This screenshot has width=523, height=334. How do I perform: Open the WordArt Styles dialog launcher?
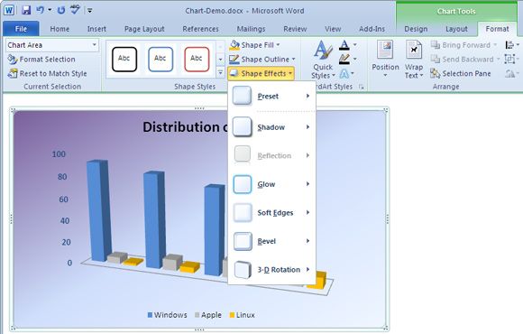[x=362, y=87]
